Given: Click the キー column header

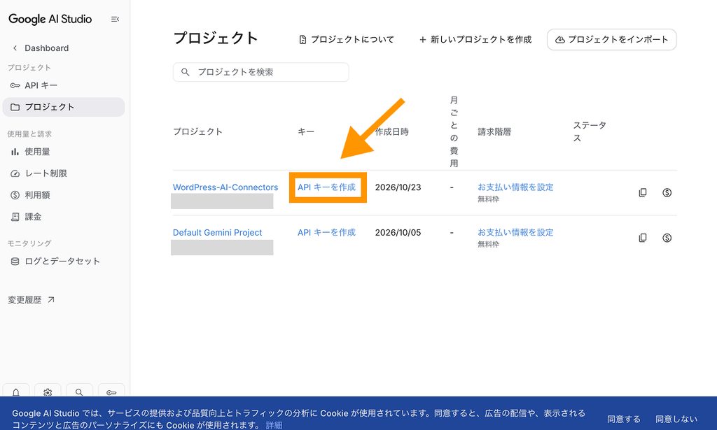Looking at the screenshot, I should [x=306, y=132].
